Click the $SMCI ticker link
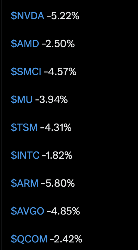The height and width of the screenshot is (250, 138). (x=26, y=72)
